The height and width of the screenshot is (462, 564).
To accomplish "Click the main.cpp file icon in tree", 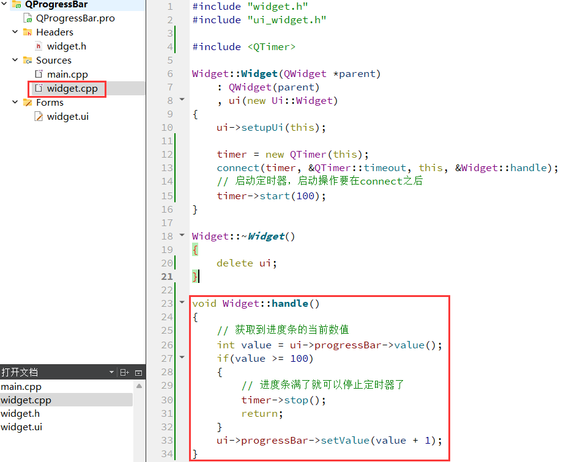I will (39, 74).
